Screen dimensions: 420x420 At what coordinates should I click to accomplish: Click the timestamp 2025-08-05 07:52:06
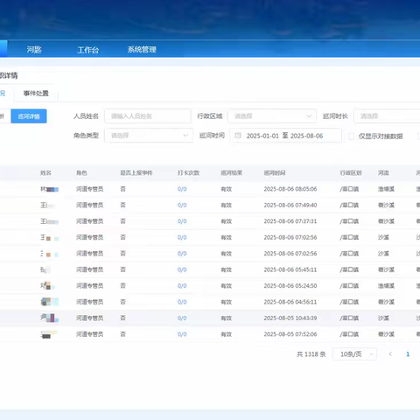point(290,334)
